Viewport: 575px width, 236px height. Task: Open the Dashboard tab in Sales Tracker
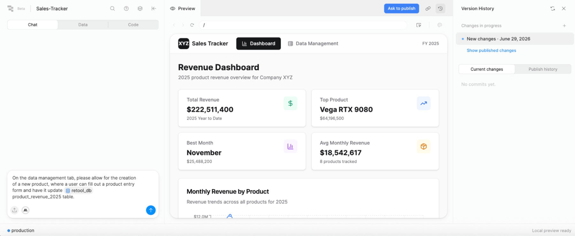pos(258,43)
